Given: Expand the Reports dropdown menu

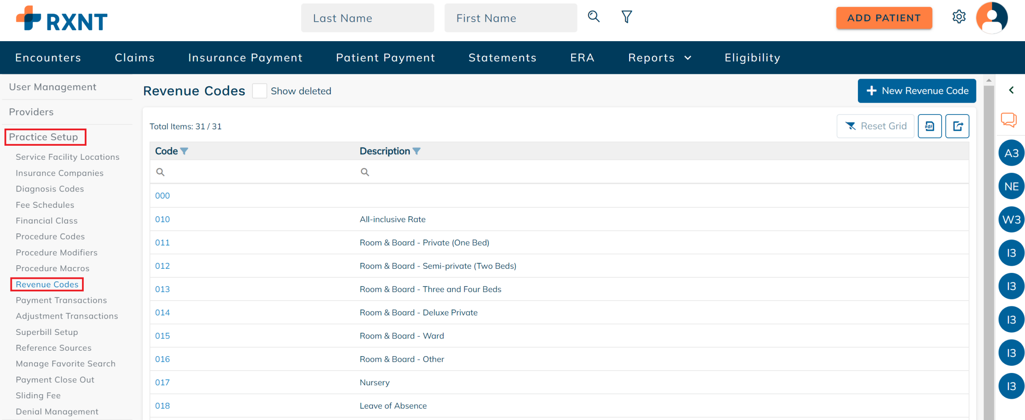Looking at the screenshot, I should click(659, 57).
